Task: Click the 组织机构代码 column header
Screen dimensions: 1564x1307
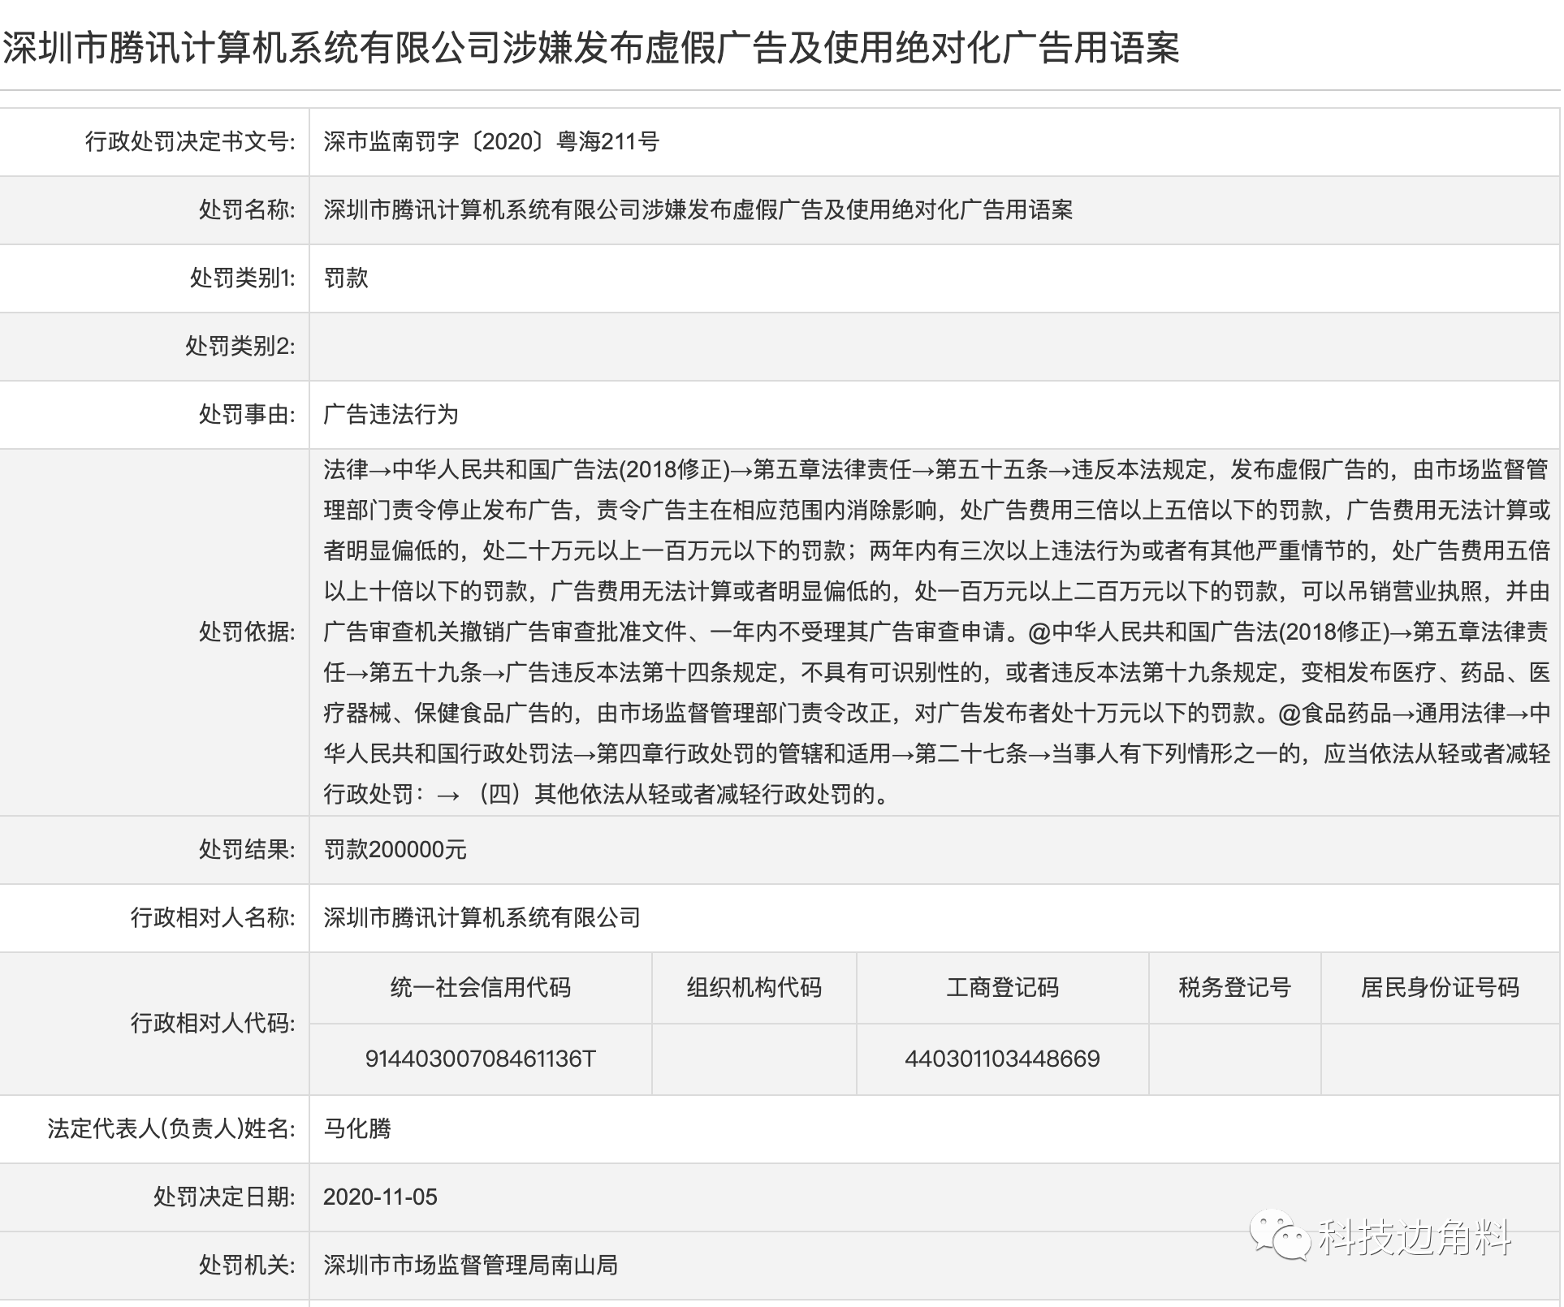Action: [754, 988]
